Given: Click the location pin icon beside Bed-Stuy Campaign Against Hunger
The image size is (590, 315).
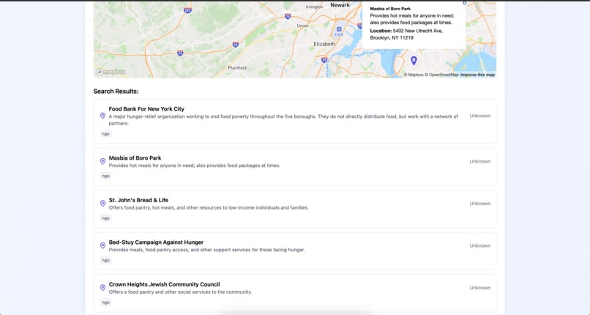Looking at the screenshot, I should pos(102,245).
